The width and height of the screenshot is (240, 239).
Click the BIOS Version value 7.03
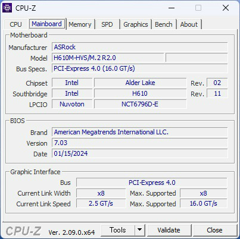pos(140,143)
